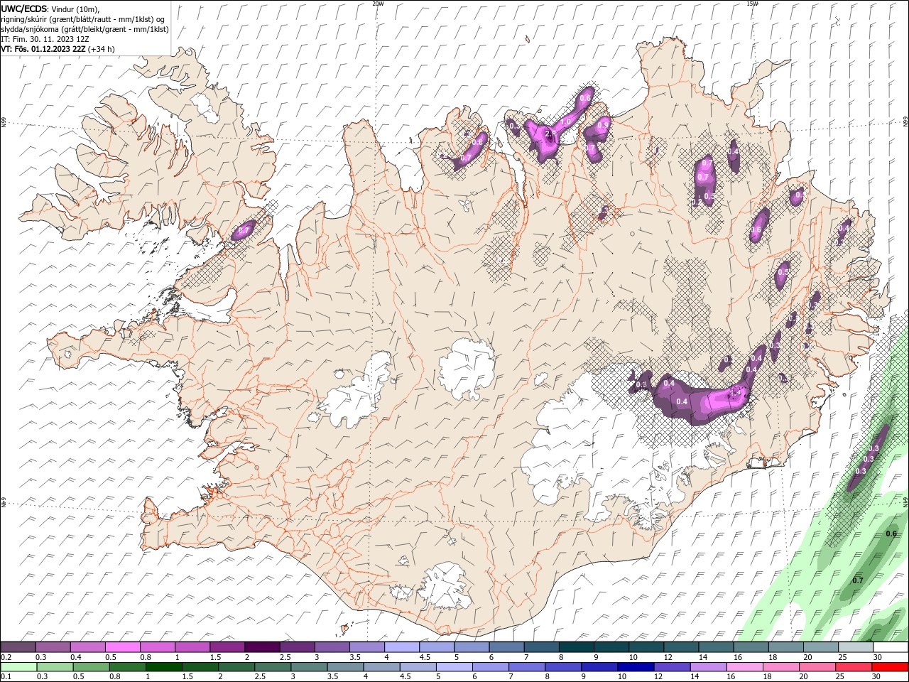Image resolution: width=909 pixels, height=682 pixels.
Task: Click the dark purple 2 swatch on the upper scale
Action: (262, 647)
